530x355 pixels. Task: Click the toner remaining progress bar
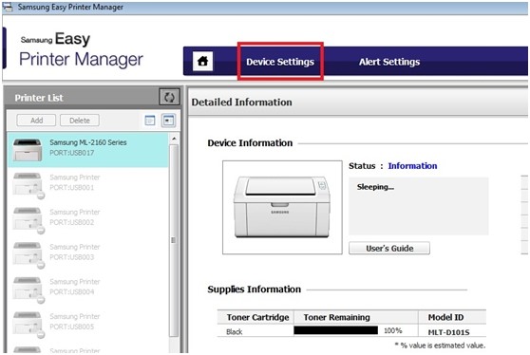[x=335, y=330]
